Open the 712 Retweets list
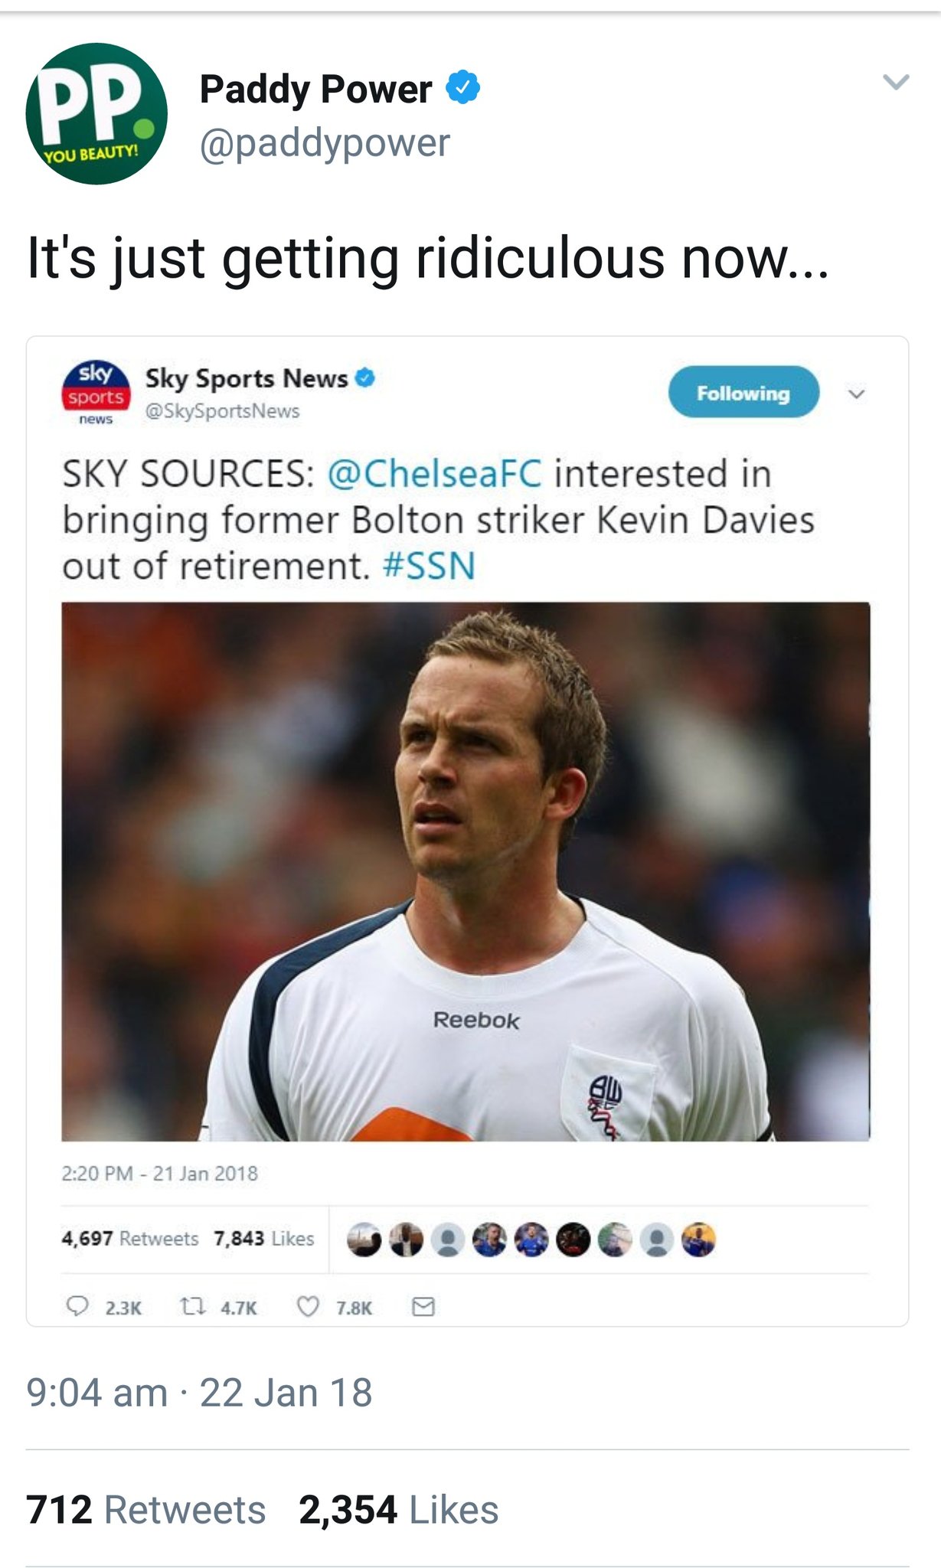The height and width of the screenshot is (1568, 941). pyautogui.click(x=145, y=1510)
